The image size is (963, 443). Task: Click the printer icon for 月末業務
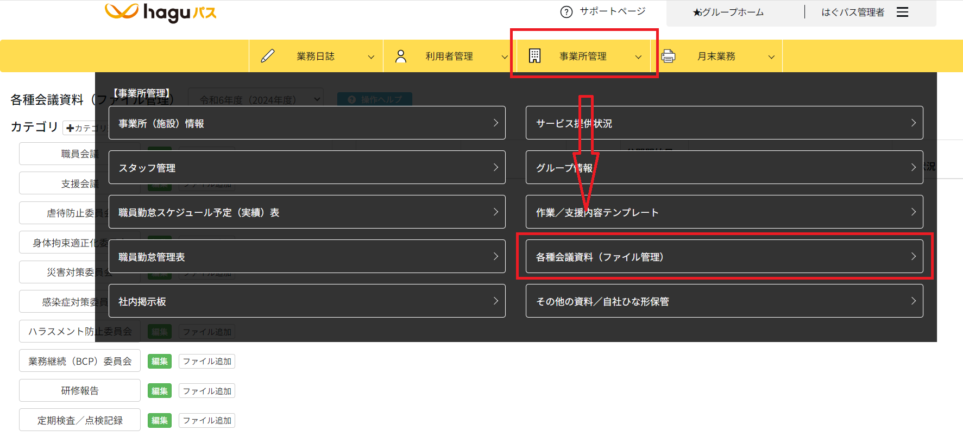click(669, 56)
